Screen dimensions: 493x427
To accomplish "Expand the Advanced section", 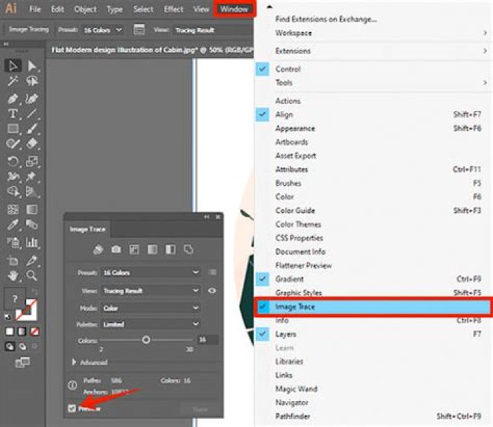I will (74, 362).
